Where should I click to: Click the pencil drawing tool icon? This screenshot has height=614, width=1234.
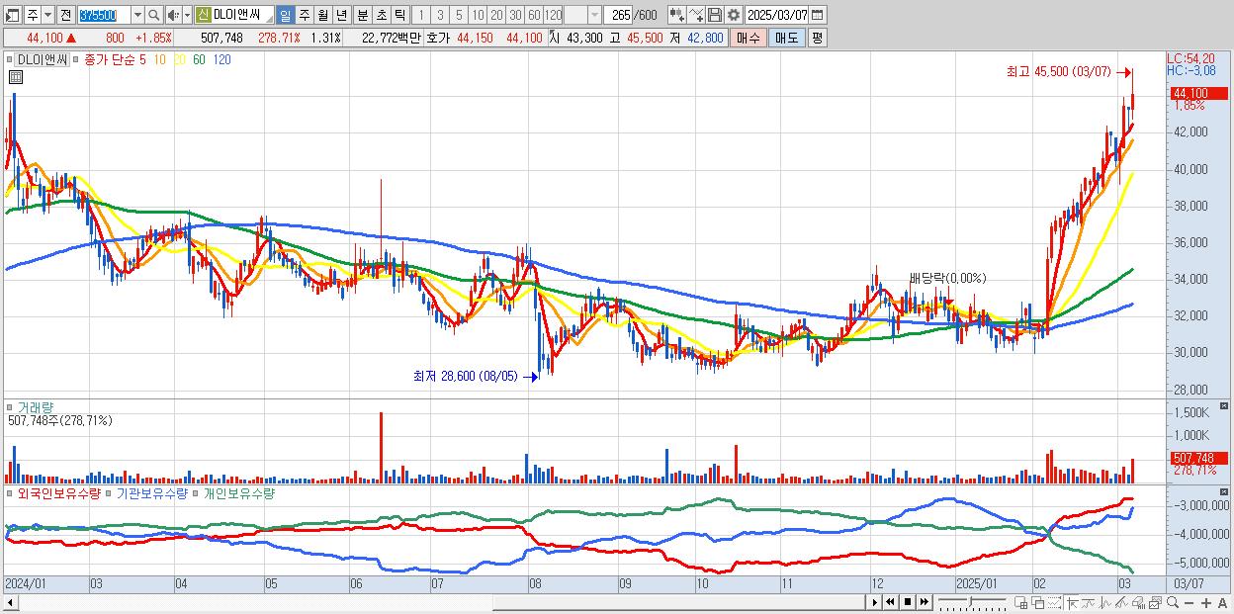tap(1121, 602)
